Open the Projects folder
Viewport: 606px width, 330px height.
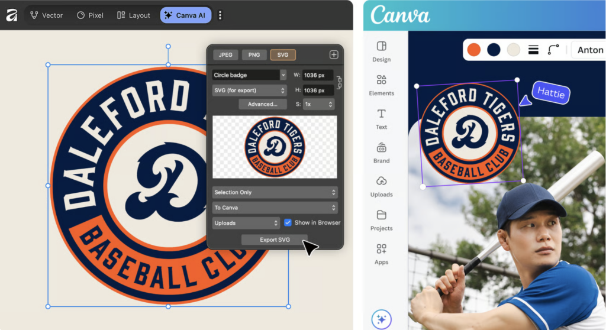click(x=381, y=220)
